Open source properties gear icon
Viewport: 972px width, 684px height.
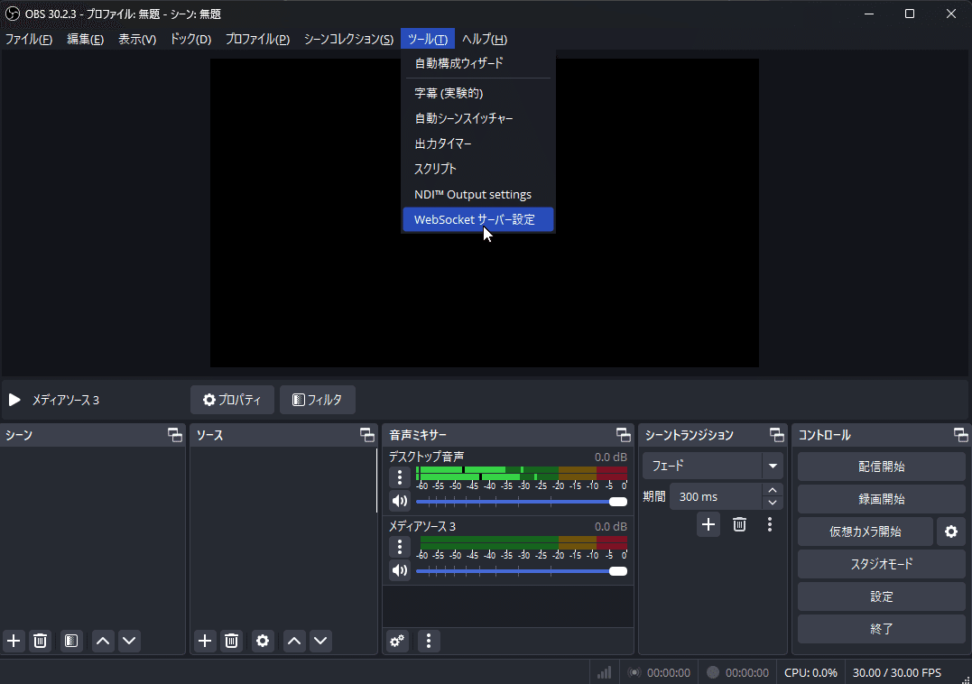(x=263, y=641)
